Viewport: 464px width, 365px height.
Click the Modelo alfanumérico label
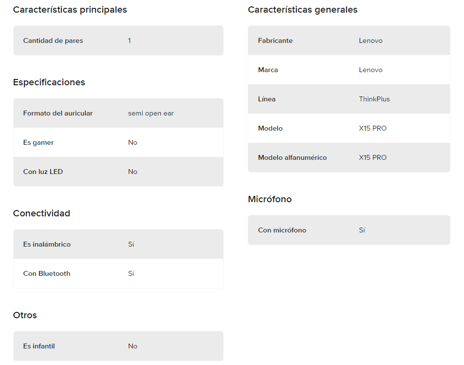click(x=292, y=158)
